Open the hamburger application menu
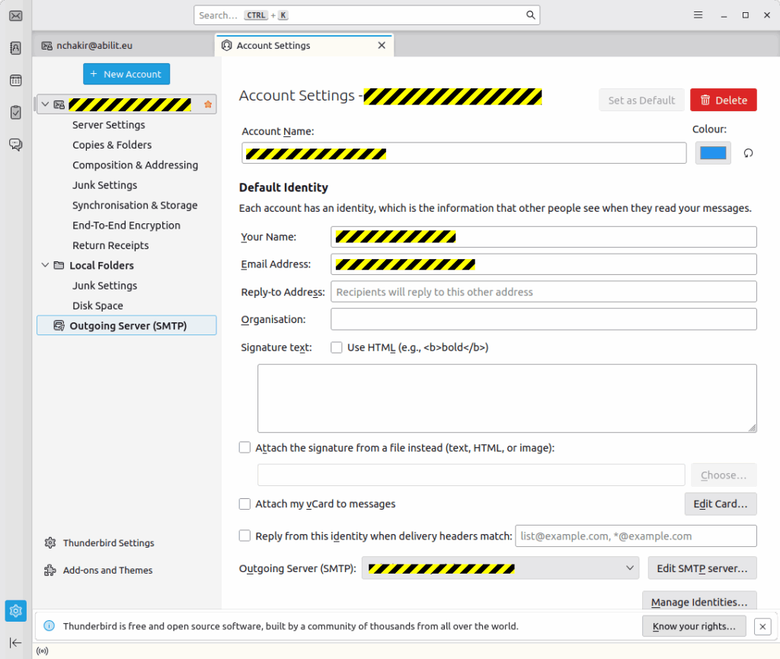Viewport: 780px width, 659px height. click(698, 15)
